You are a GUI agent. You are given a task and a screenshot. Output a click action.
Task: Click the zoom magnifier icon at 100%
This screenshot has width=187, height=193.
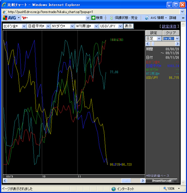[x=165, y=188]
